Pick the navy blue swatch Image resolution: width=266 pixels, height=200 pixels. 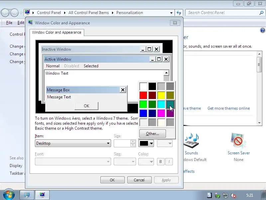coord(152,113)
